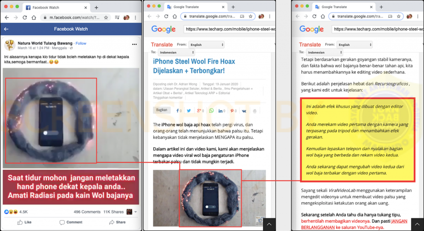
Task: Close right window Google Translate tab
Action: pos(371,7)
